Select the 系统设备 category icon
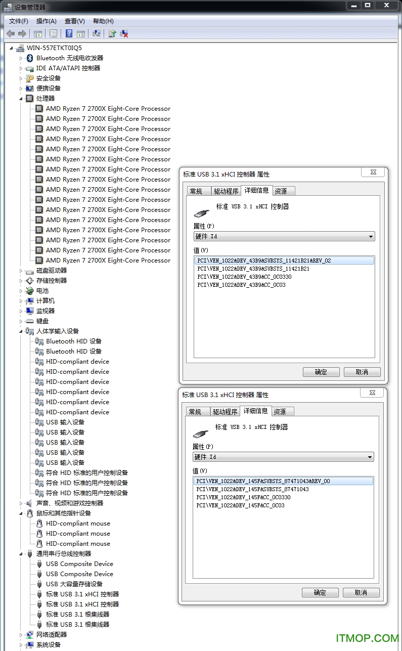This screenshot has height=651, width=402. point(30,645)
